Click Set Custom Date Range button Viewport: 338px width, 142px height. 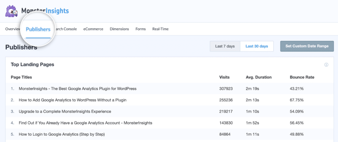click(307, 46)
